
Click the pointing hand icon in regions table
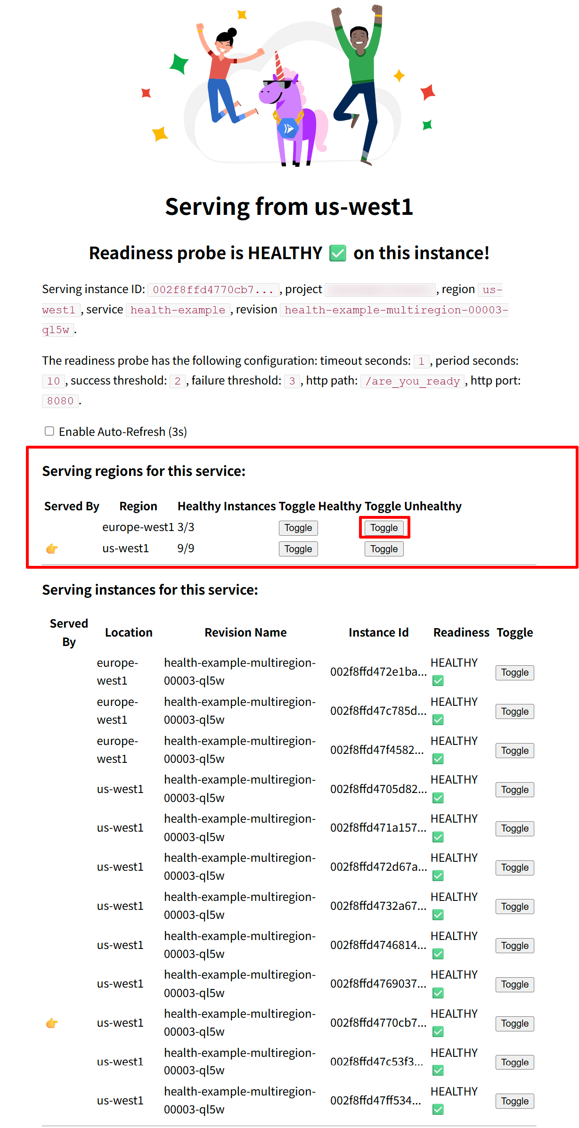pos(52,548)
